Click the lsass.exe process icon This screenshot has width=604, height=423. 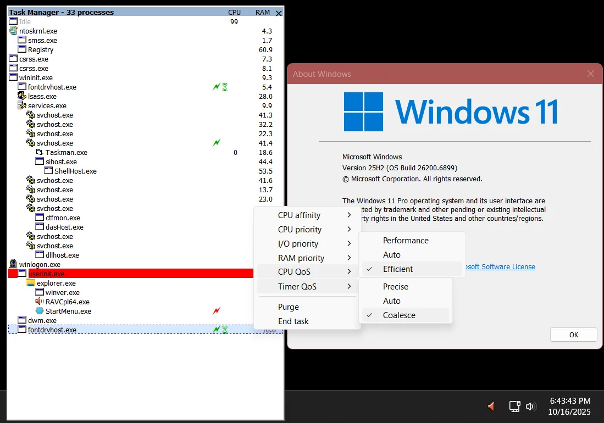point(22,96)
